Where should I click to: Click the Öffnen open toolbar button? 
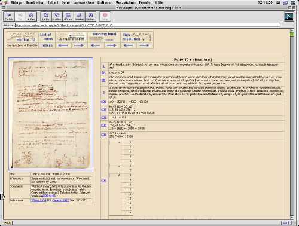[x=68, y=17]
